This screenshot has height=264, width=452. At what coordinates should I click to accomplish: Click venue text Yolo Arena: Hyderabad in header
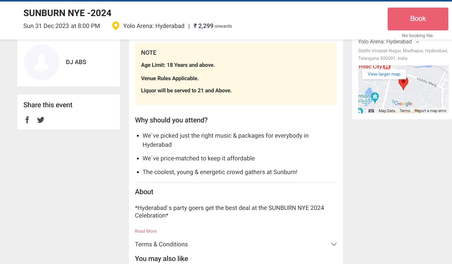pos(154,26)
